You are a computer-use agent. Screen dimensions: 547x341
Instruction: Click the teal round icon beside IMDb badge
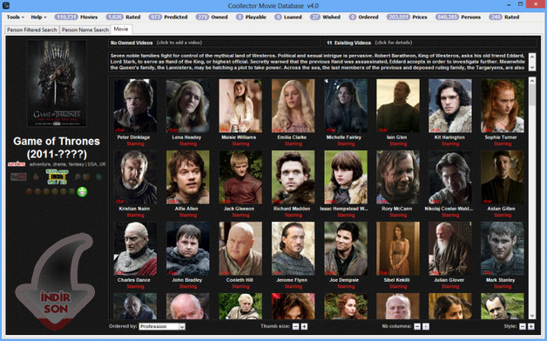98,177
